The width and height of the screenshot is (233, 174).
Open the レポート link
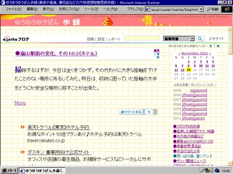114,39
